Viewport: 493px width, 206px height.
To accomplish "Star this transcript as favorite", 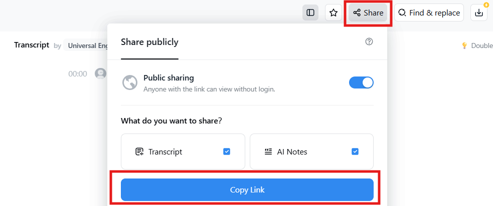I will pyautogui.click(x=334, y=12).
